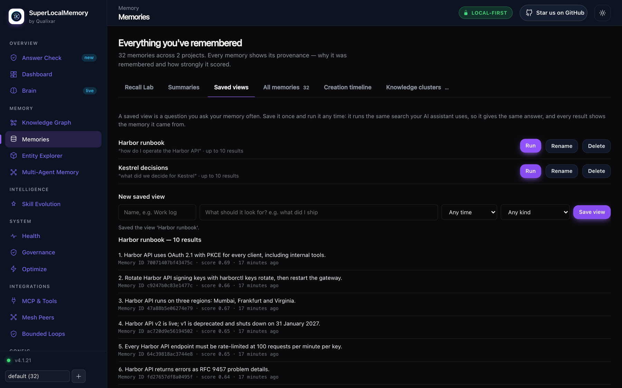The height and width of the screenshot is (388, 622).
Task: Focus the saved view Name input field
Action: [157, 212]
